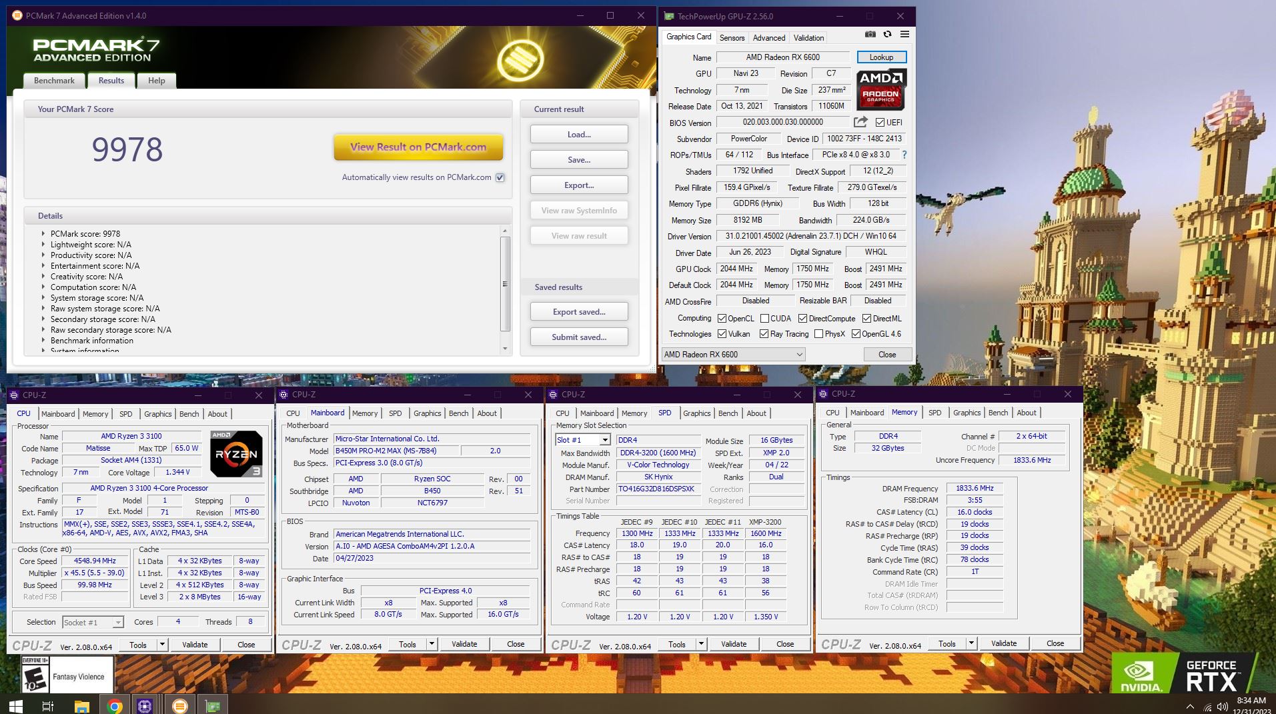Click the GPU-Z refresh icon

tap(887, 34)
